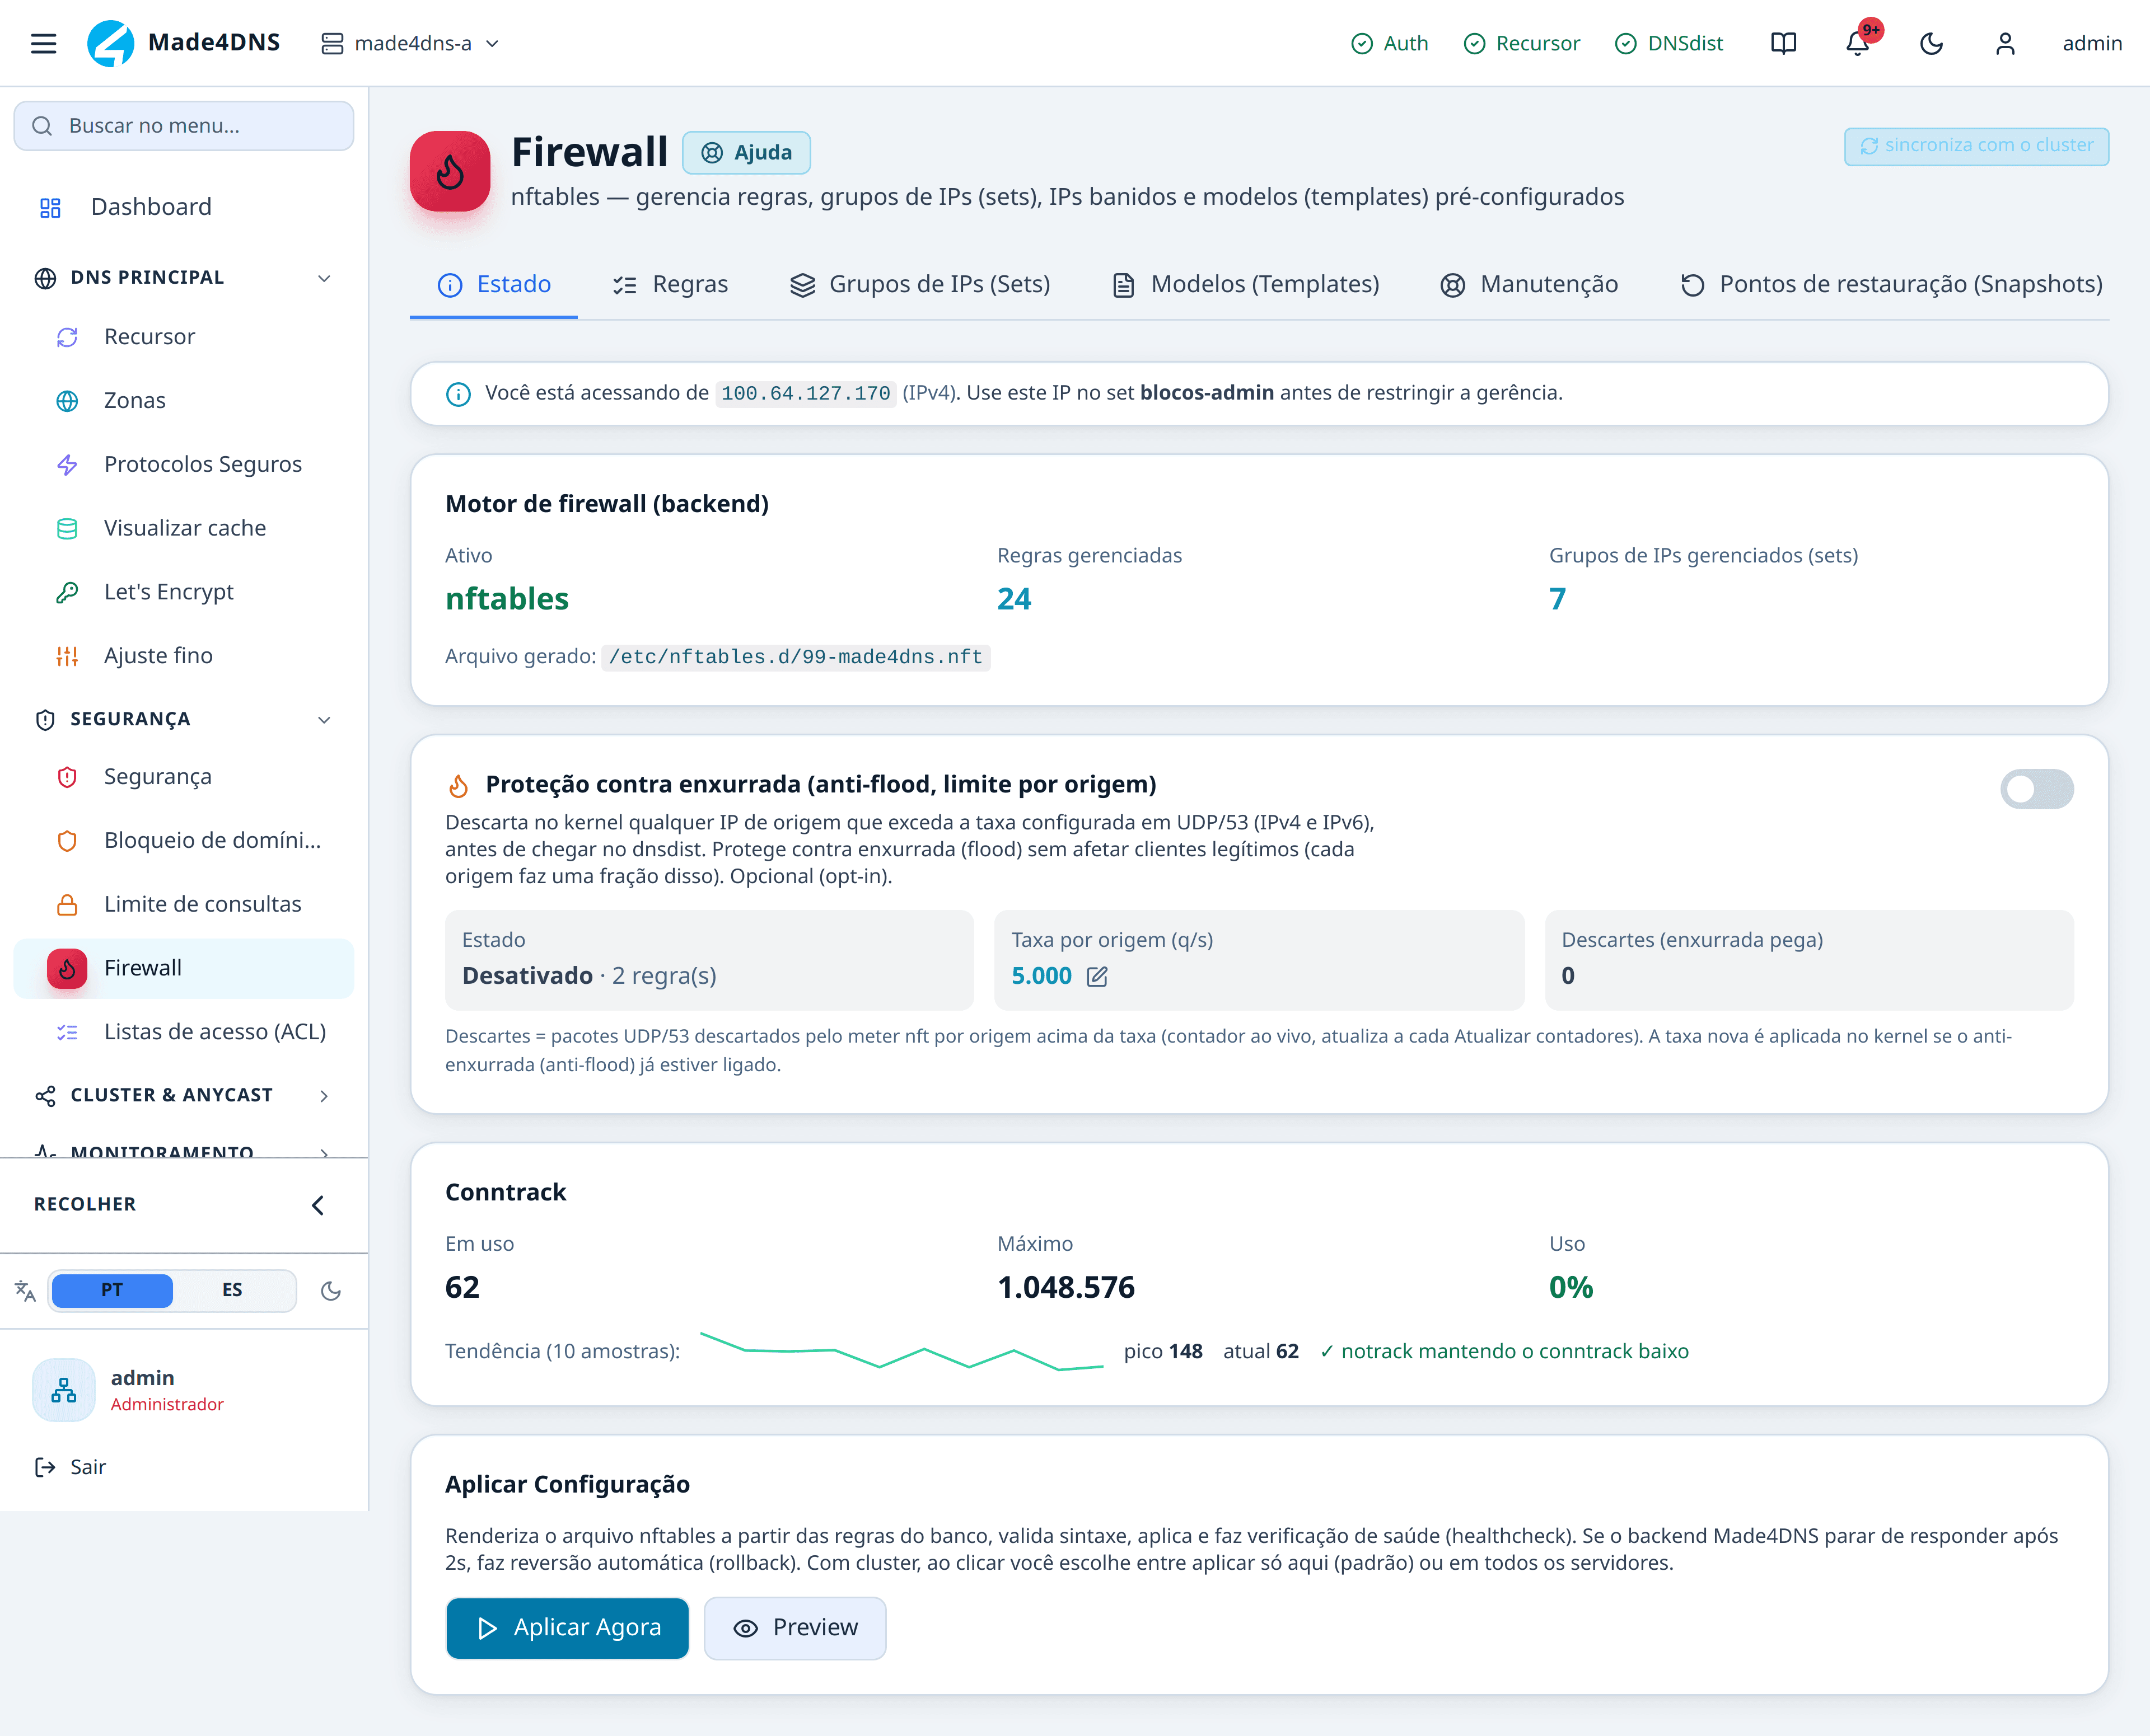Toggle dark mode moon icon in header

(x=1931, y=43)
